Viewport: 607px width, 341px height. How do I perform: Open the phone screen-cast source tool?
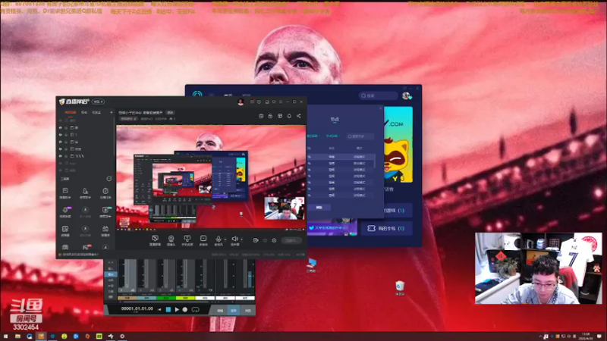coord(187,240)
